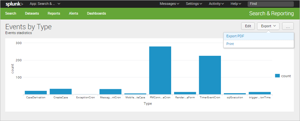Image resolution: width=300 pixels, height=121 pixels.
Task: Select the TimerEventCron bar in the chart
Action: coord(210,75)
